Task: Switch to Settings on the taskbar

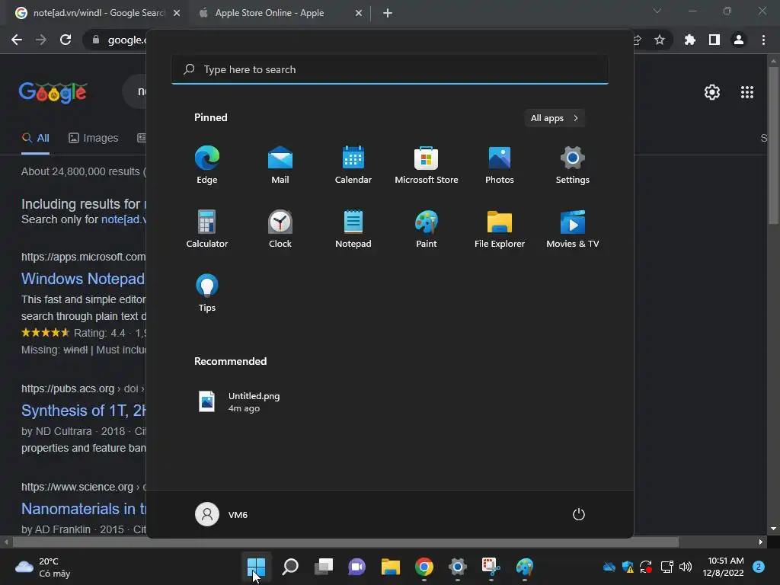Action: (x=458, y=567)
